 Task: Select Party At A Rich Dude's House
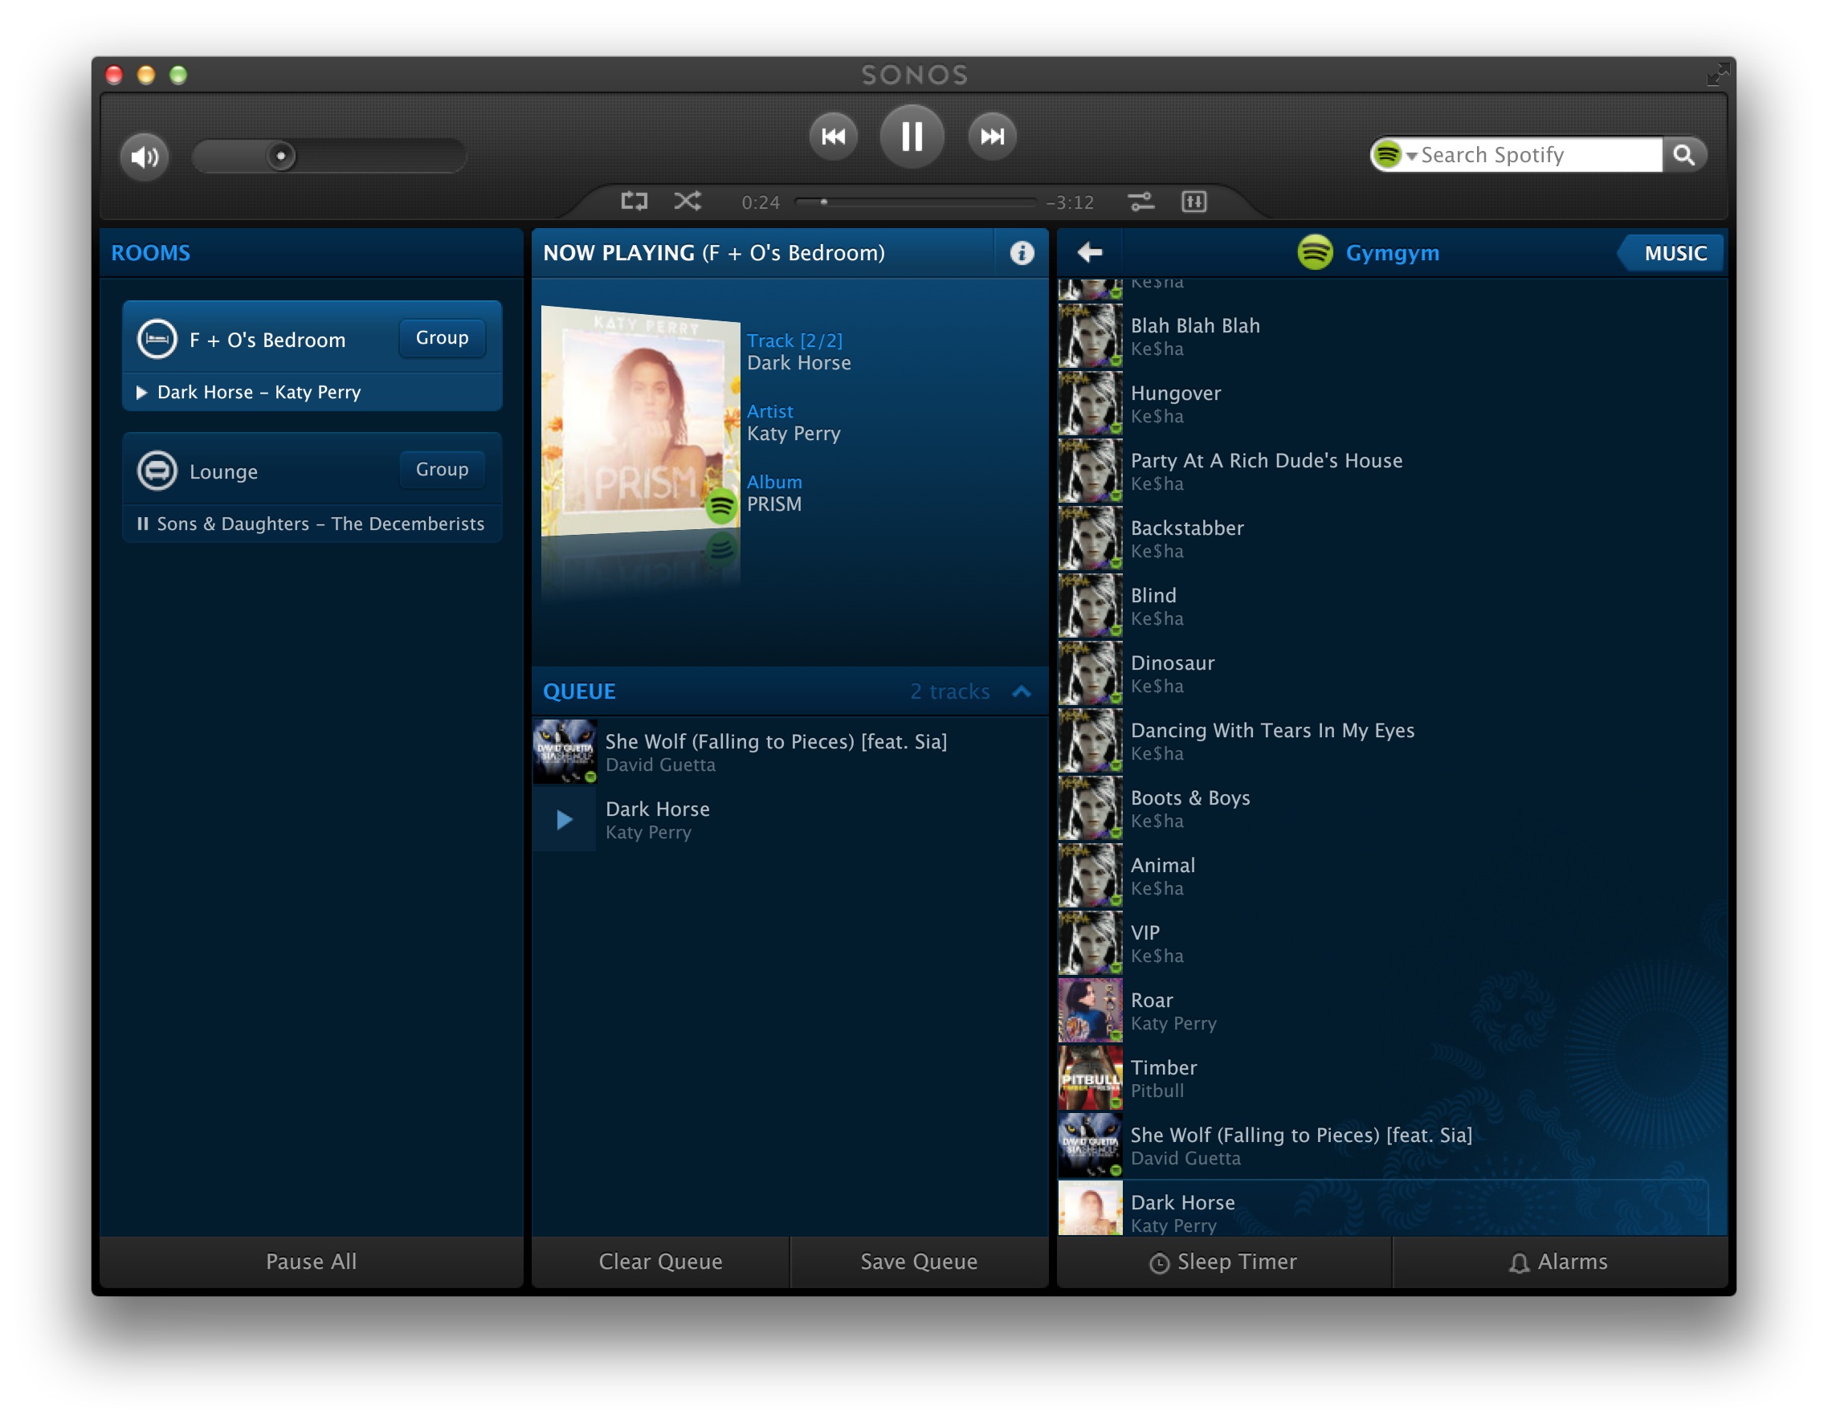coord(1392,471)
